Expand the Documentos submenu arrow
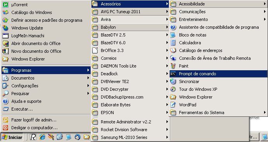Viewport: 268px width, 142px height. [x=88, y=78]
